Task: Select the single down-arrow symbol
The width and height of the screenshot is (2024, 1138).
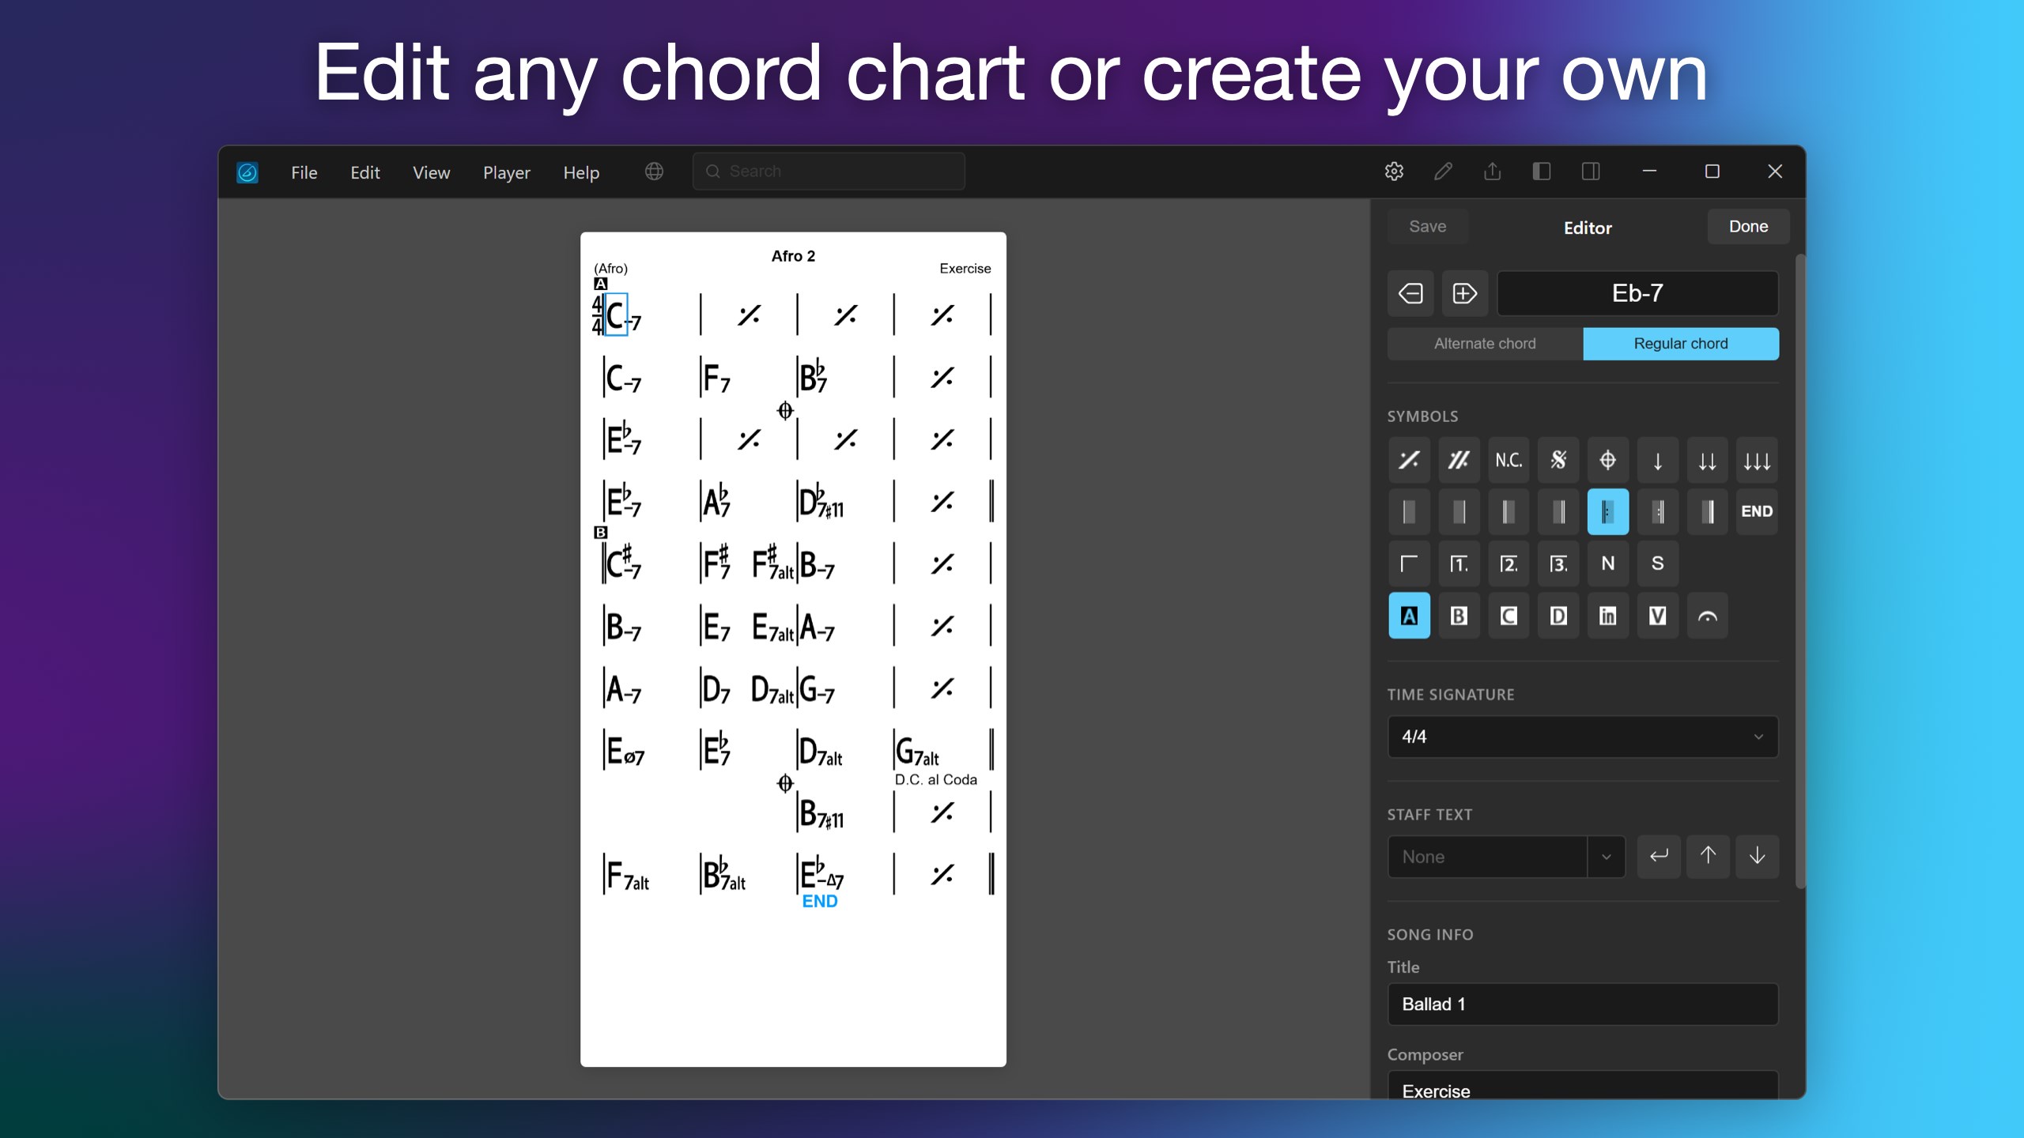Action: click(x=1658, y=460)
